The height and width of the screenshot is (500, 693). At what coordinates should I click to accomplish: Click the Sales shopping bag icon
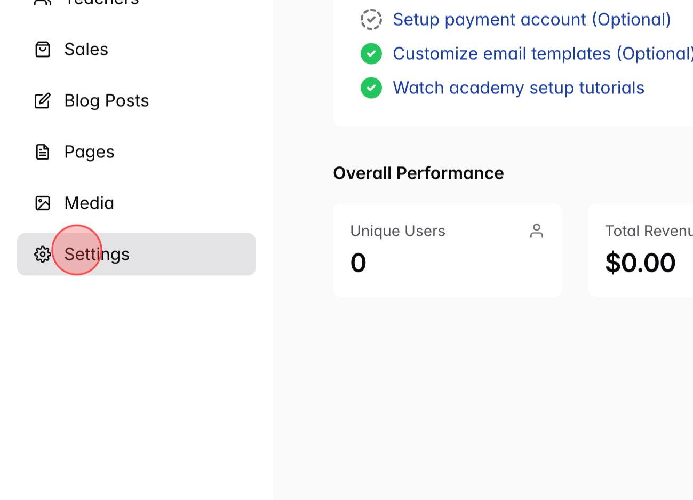(x=43, y=49)
